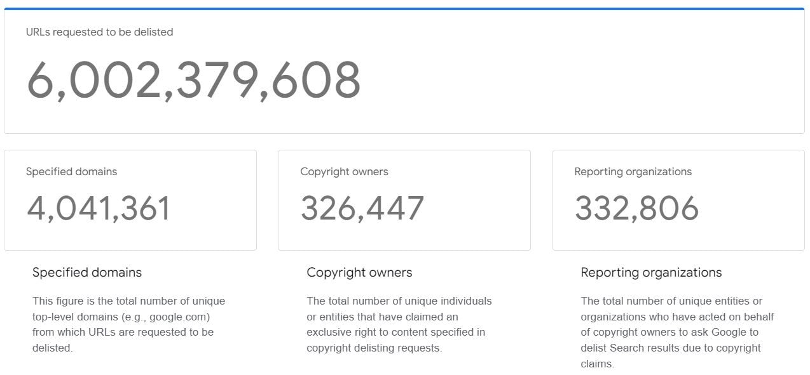Open the Reporting organizations stat card
810x375 pixels.
click(x=678, y=200)
